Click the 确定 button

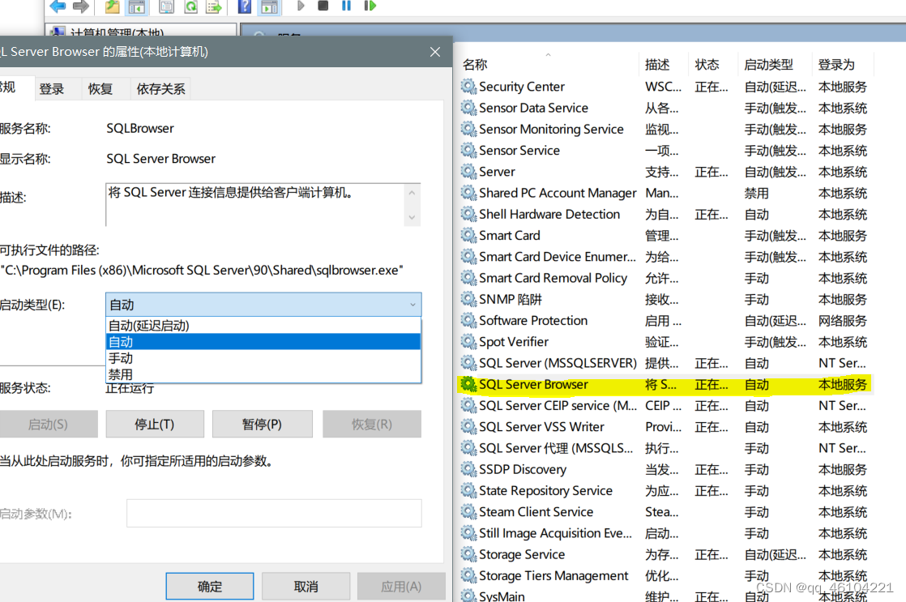210,587
